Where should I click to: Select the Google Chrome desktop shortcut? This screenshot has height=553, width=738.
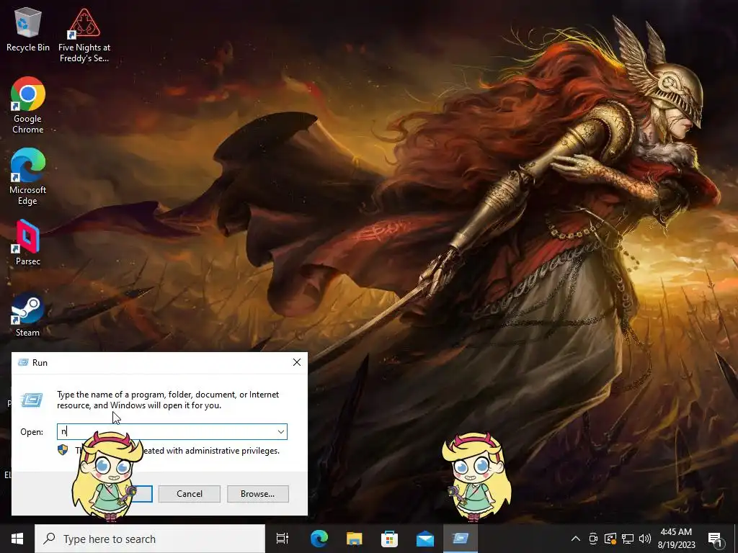click(x=28, y=105)
